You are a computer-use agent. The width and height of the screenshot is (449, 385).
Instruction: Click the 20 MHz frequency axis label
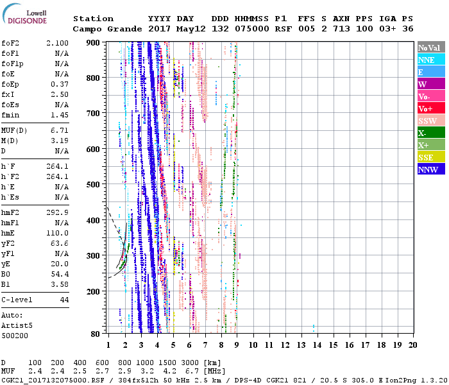(412, 345)
